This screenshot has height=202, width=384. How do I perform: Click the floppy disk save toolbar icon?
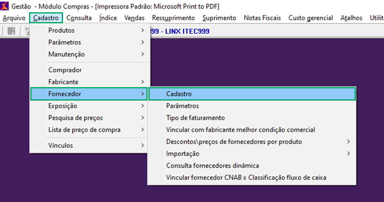tap(11, 31)
